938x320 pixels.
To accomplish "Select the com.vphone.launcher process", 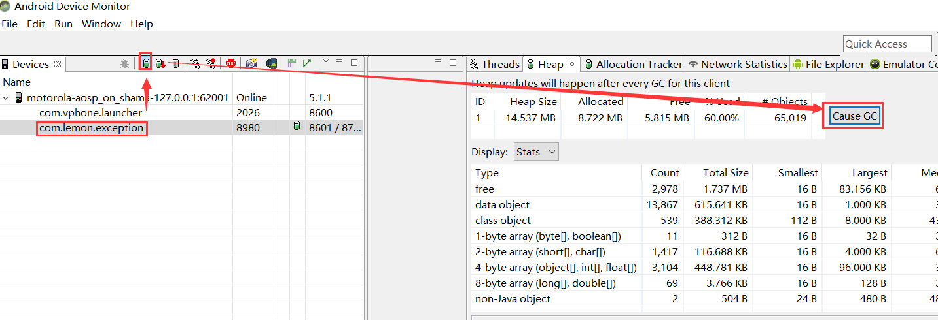I will (x=90, y=112).
